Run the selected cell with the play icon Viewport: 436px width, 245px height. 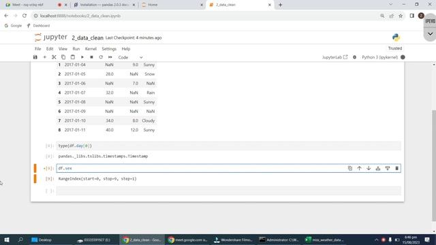82,57
